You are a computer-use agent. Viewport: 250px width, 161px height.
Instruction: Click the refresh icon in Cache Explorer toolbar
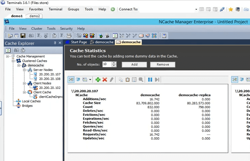coord(8,50)
